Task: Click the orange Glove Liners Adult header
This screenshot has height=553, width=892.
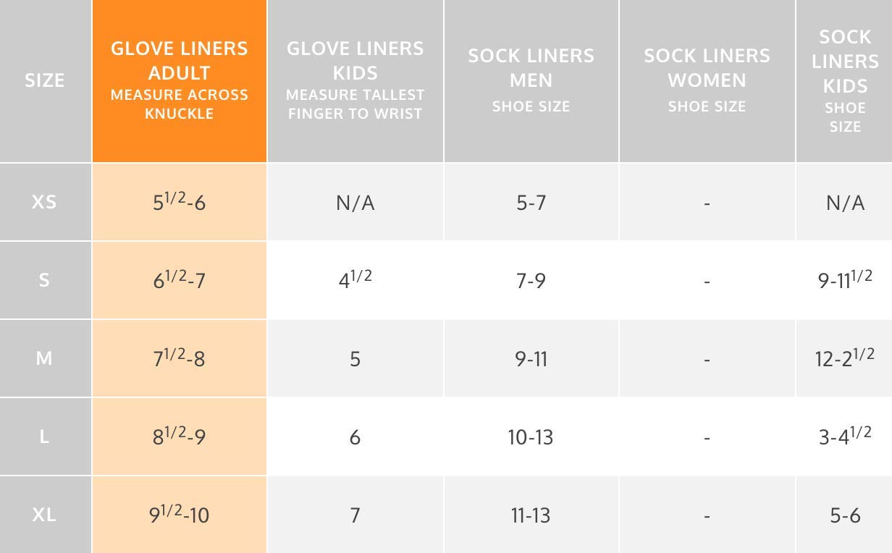Action: click(179, 80)
